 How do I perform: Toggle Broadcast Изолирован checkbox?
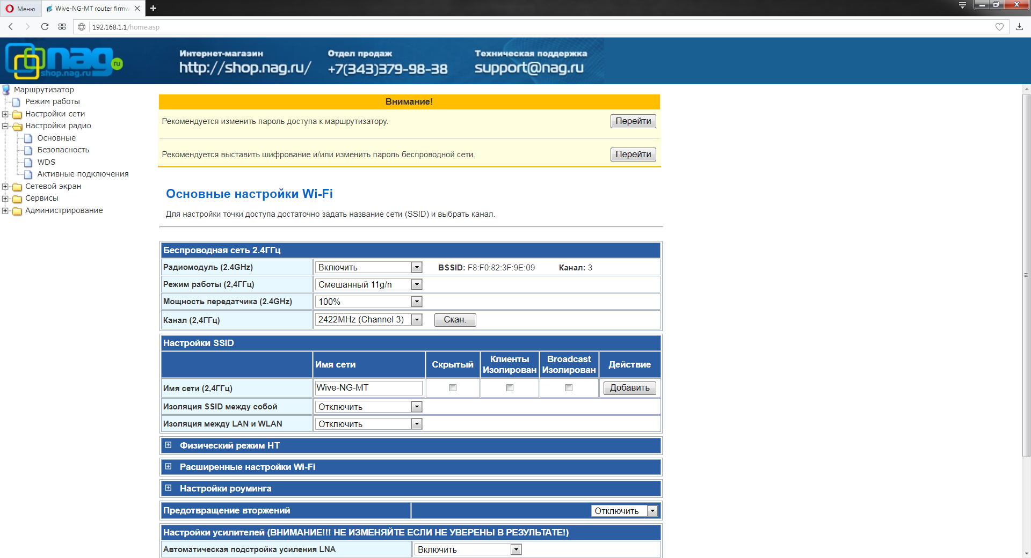569,388
